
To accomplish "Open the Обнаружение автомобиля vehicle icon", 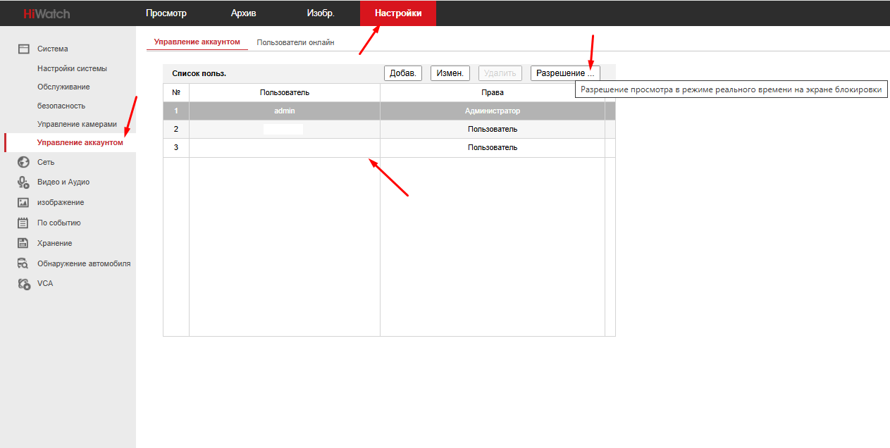I will pyautogui.click(x=23, y=263).
